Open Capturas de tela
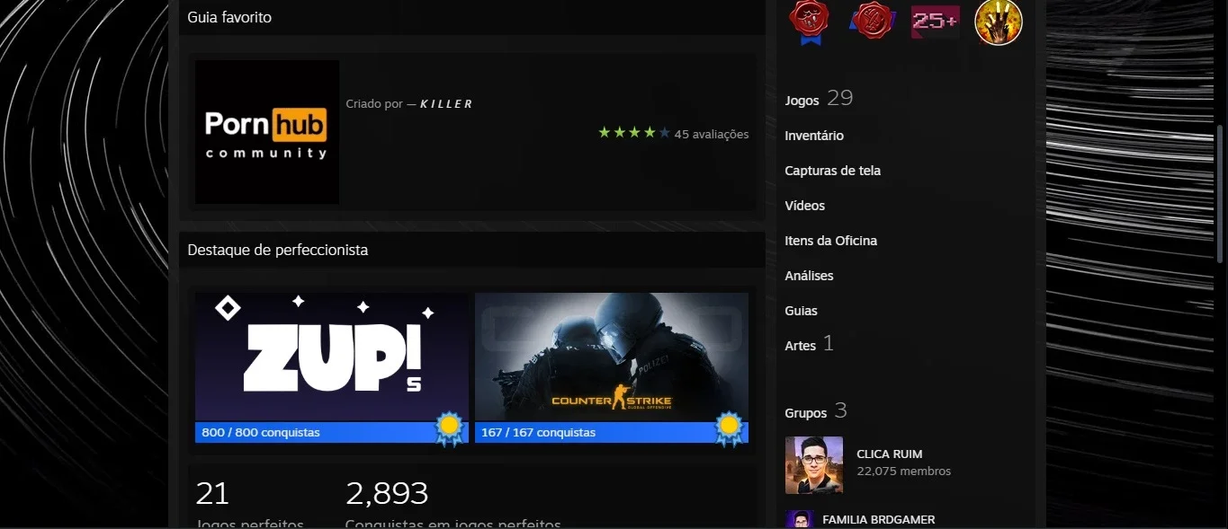1228x529 pixels. (833, 171)
